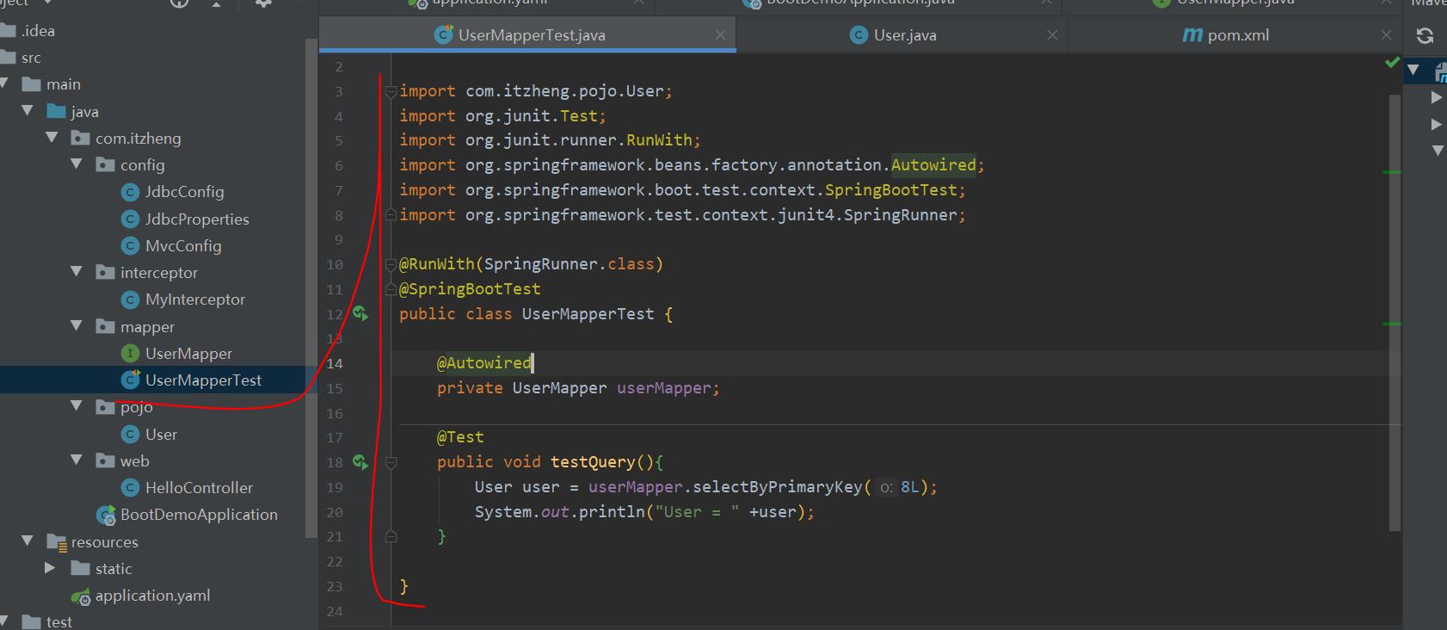Screen dimensions: 1447x630
Task: Expand first Maven tree node arrow
Action: pyautogui.click(x=1436, y=97)
